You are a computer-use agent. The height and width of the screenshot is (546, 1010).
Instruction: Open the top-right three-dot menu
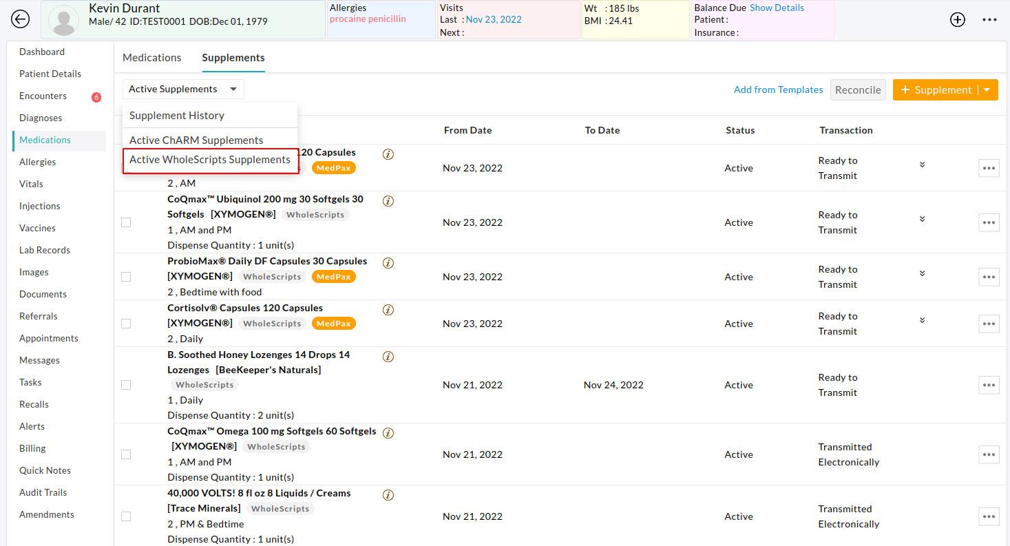989,20
